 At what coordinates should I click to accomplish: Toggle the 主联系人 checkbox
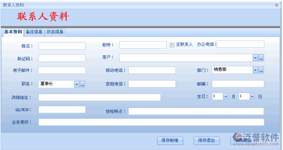click(172, 45)
